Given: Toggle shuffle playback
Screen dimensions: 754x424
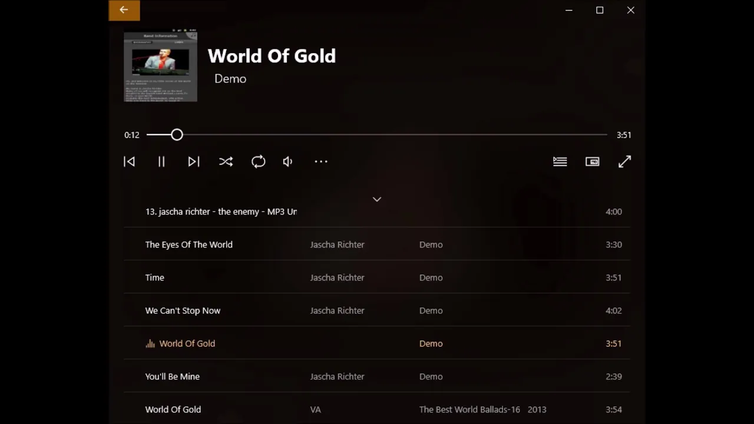Looking at the screenshot, I should click(x=226, y=161).
